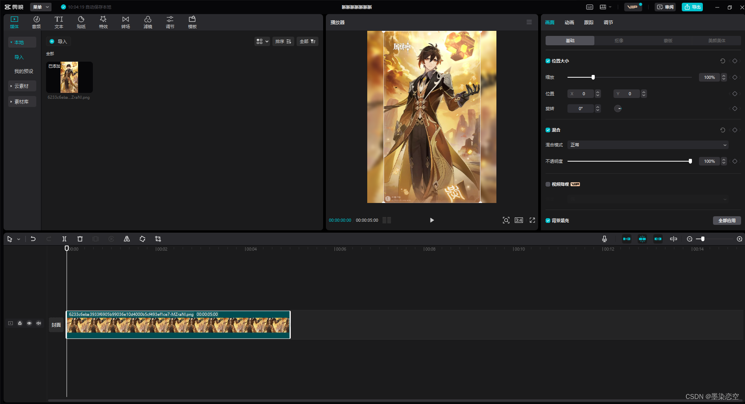
Task: Rotate the selected clip
Action: (x=142, y=239)
